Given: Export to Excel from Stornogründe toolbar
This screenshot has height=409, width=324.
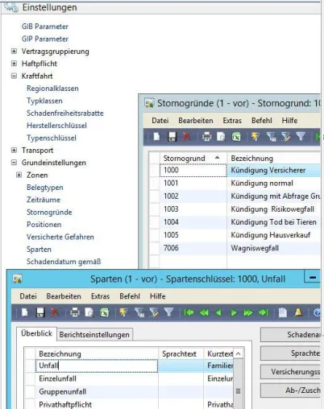Looking at the screenshot, I should (236, 137).
